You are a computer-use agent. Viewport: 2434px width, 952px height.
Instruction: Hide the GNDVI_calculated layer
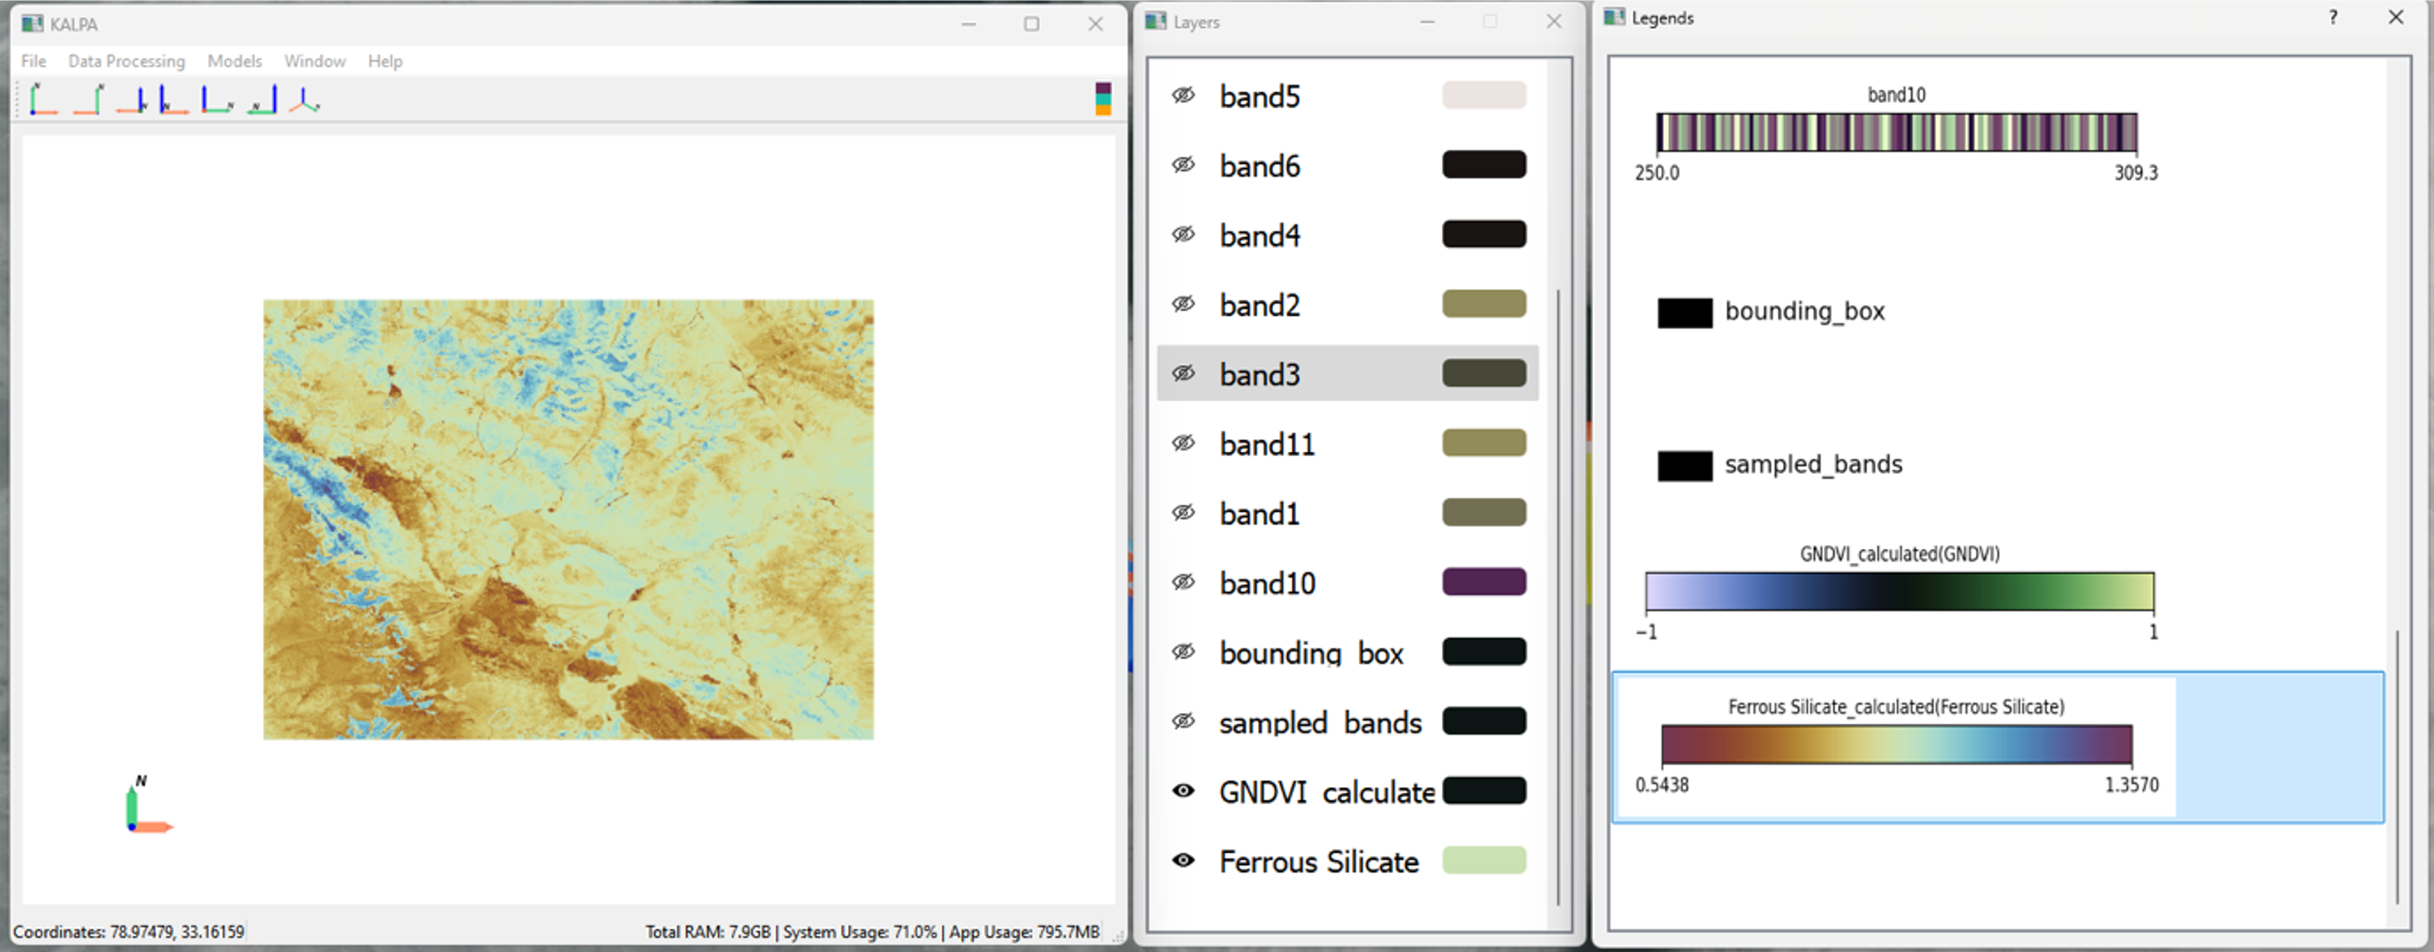1183,791
